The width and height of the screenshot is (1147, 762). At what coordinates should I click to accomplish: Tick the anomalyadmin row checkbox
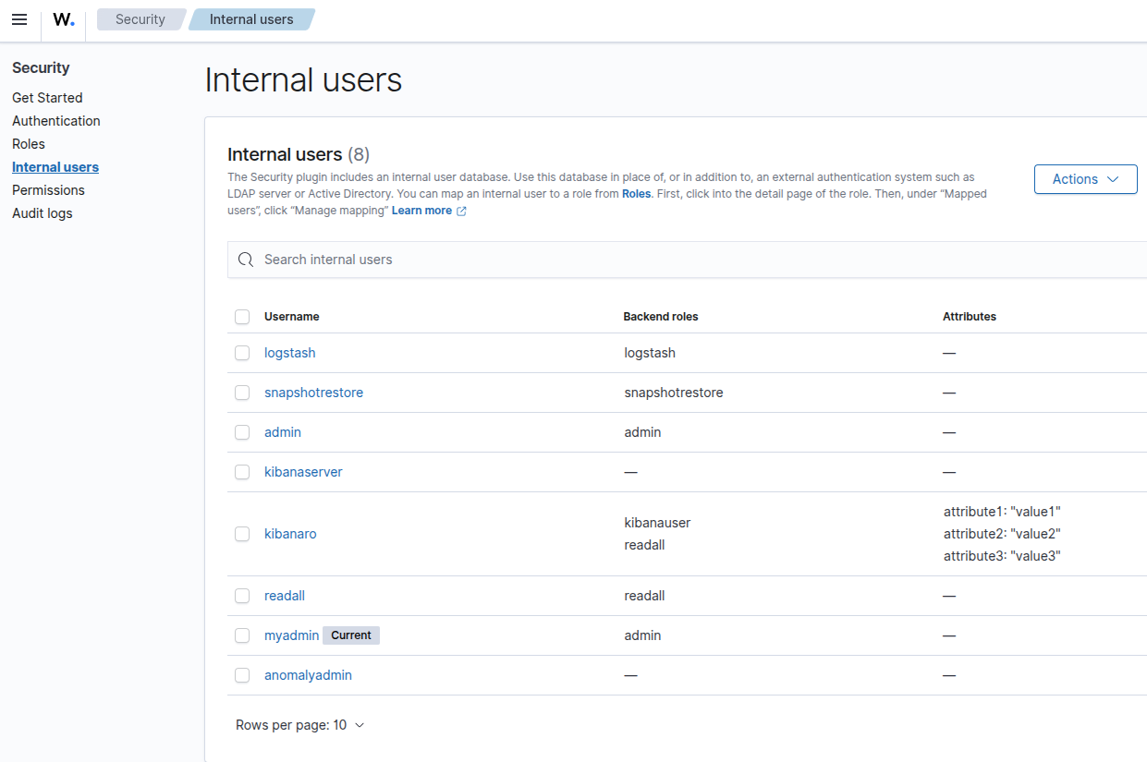click(x=242, y=675)
